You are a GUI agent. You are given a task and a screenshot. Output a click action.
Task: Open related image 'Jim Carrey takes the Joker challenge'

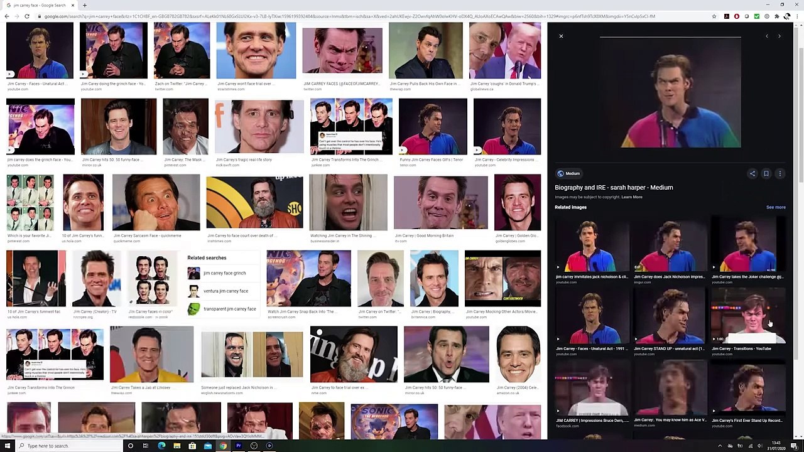(748, 245)
